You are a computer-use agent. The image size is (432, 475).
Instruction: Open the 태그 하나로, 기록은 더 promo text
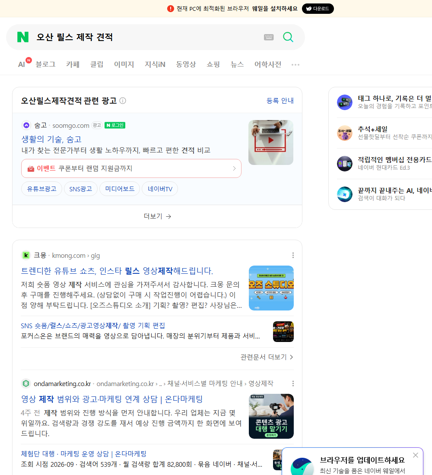coord(394,98)
